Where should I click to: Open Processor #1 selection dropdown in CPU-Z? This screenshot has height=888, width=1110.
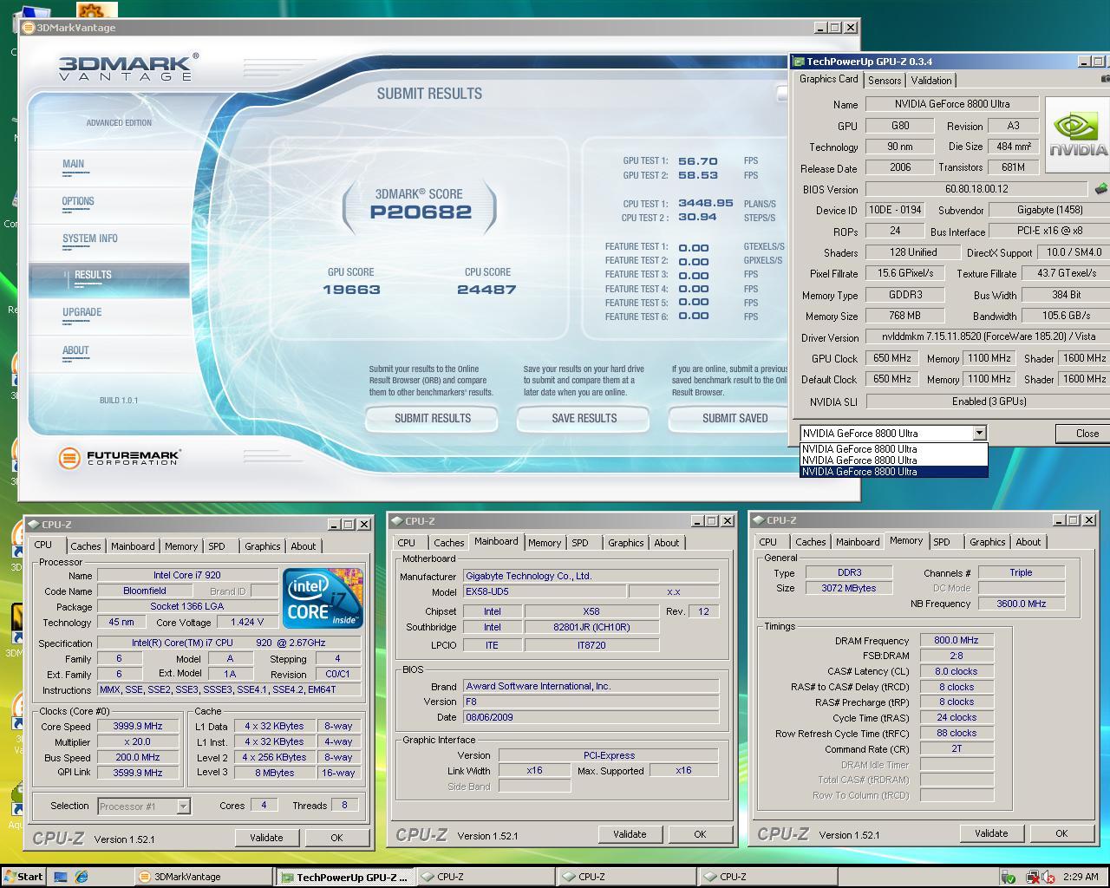183,806
